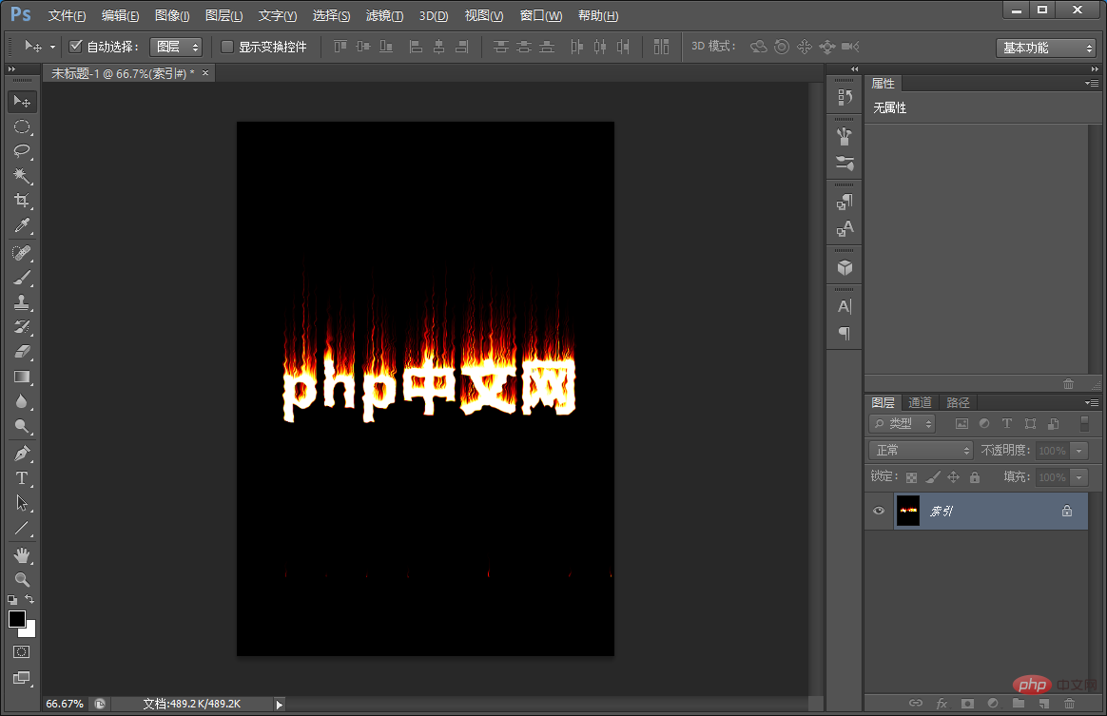
Task: Click the Lasso tool
Action: click(22, 150)
